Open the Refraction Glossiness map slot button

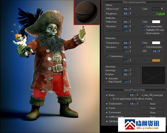[x=133, y=47]
